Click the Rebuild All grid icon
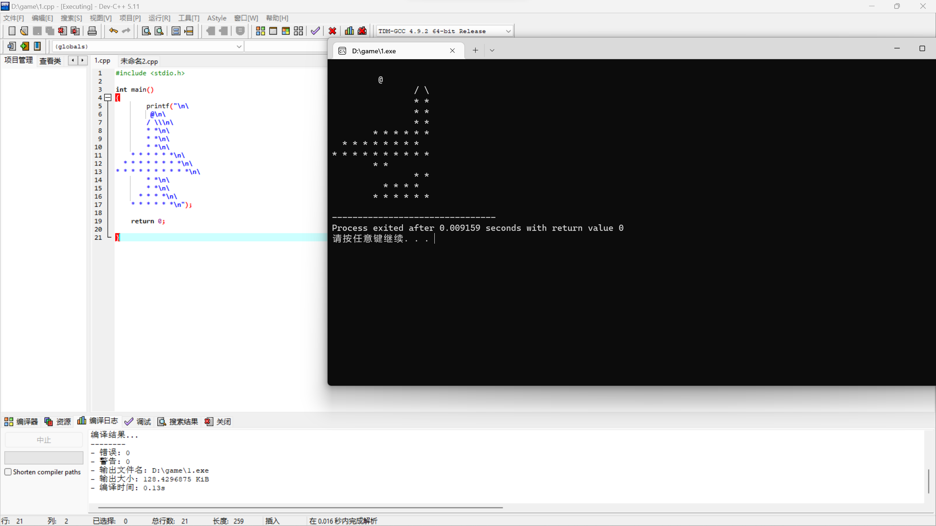The image size is (936, 526). coord(298,31)
